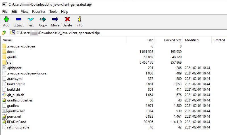
Task: Select the .swagger-codegen folder
Action: [21, 46]
